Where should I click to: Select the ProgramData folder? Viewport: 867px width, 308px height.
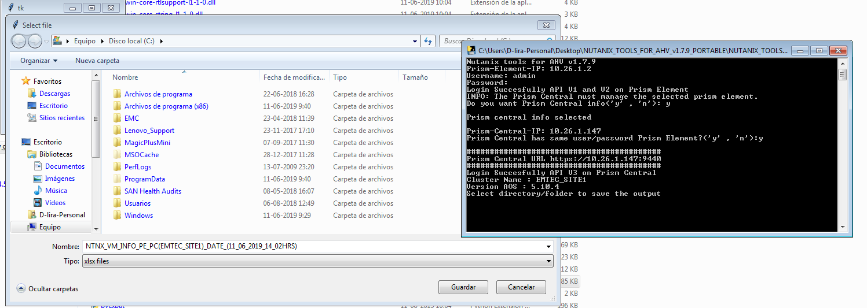[145, 179]
